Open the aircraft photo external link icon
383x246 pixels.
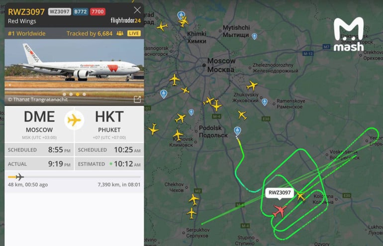(x=137, y=99)
